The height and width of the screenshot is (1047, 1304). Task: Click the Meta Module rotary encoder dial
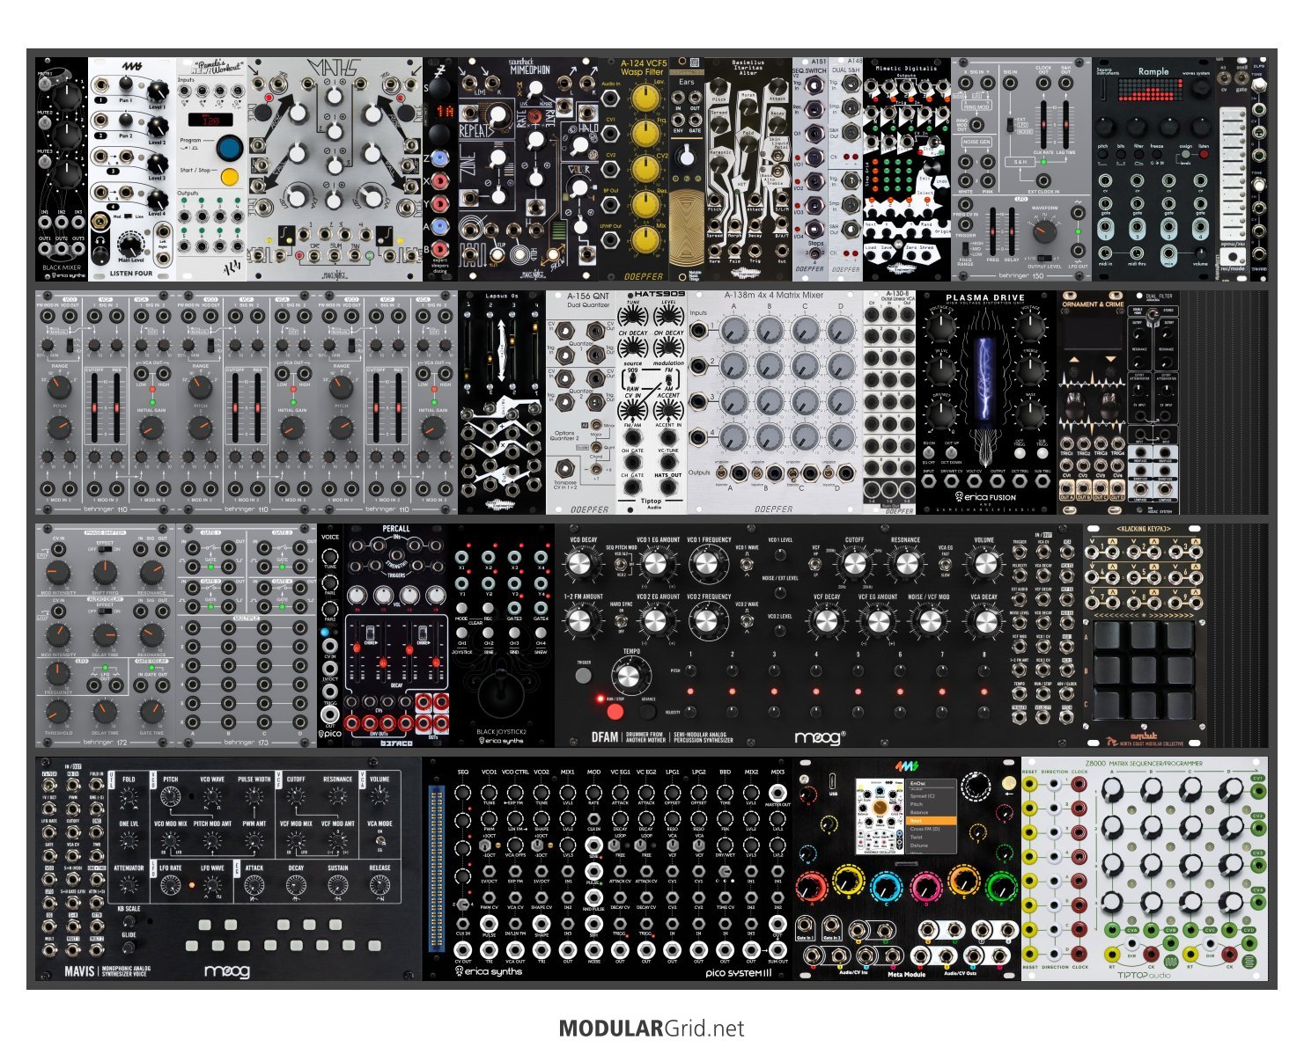pos(975,786)
